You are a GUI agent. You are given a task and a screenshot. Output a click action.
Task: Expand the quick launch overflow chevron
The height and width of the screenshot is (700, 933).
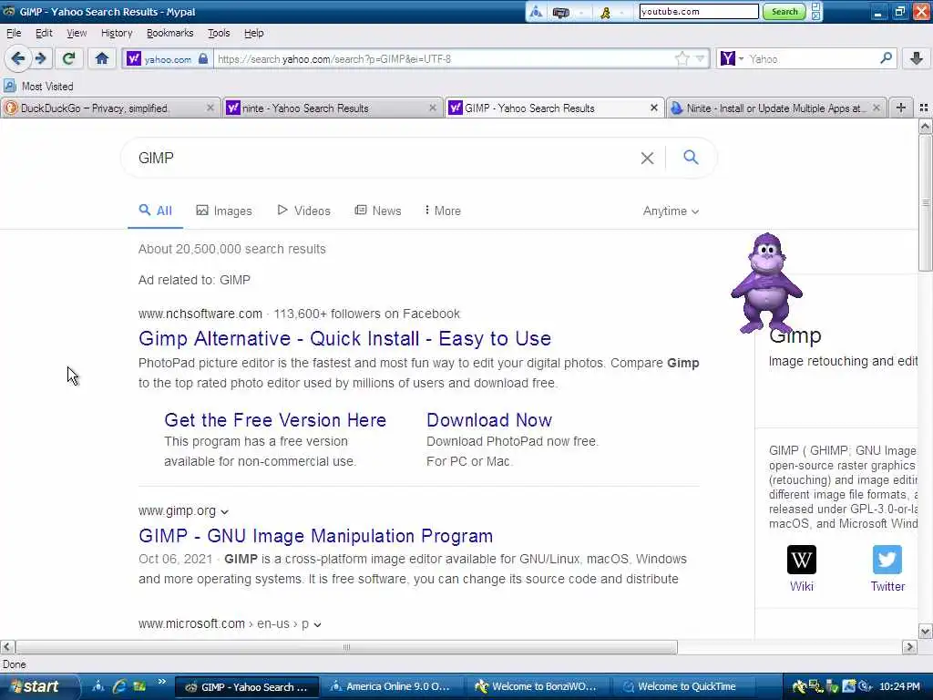[161, 682]
